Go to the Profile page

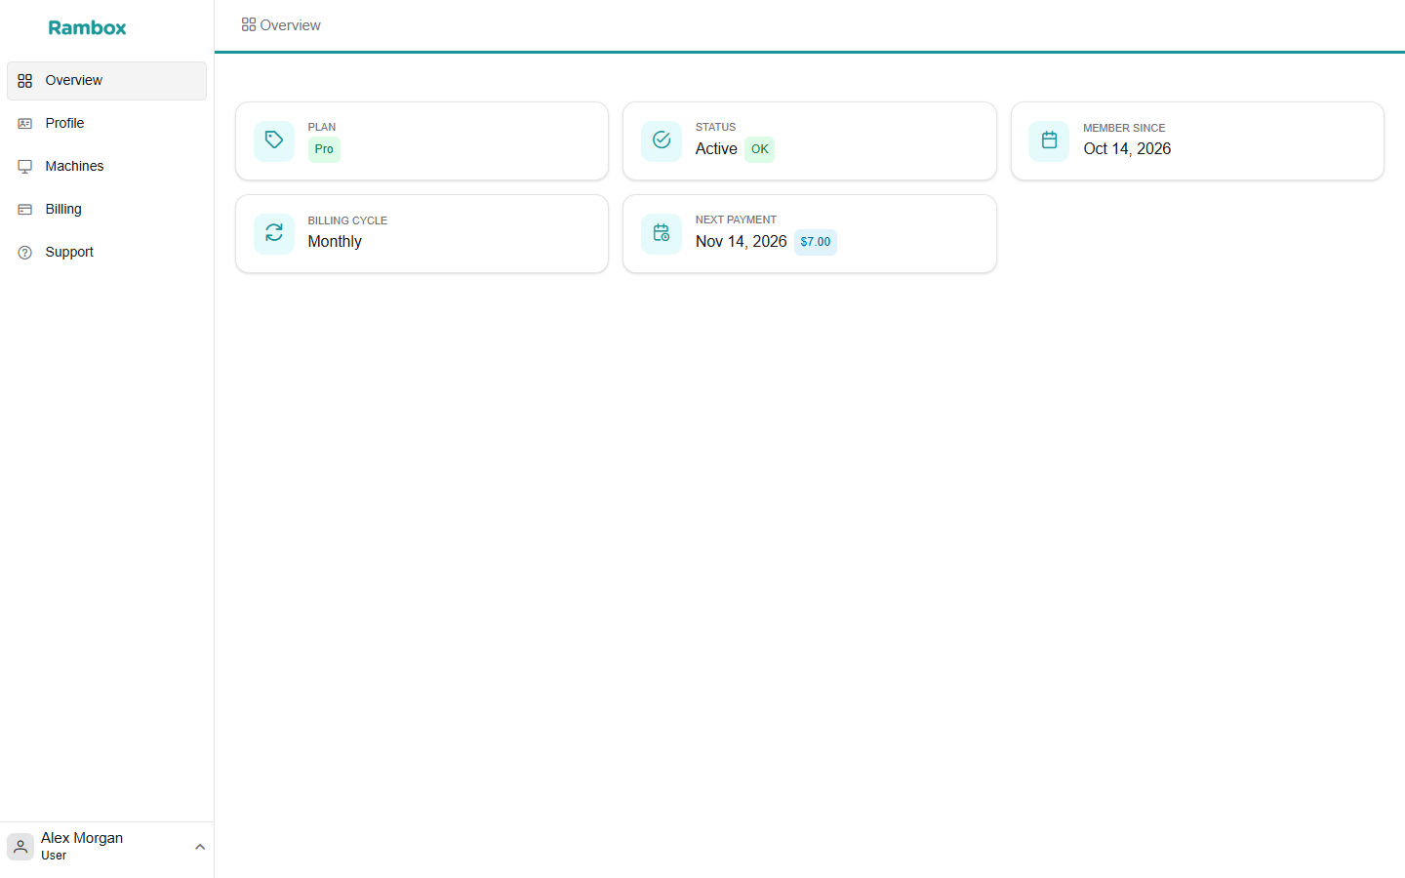click(106, 124)
